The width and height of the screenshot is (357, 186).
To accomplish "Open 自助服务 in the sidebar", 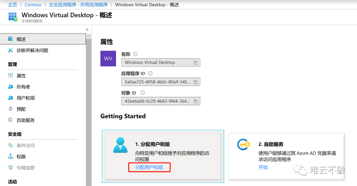I will tap(25, 120).
